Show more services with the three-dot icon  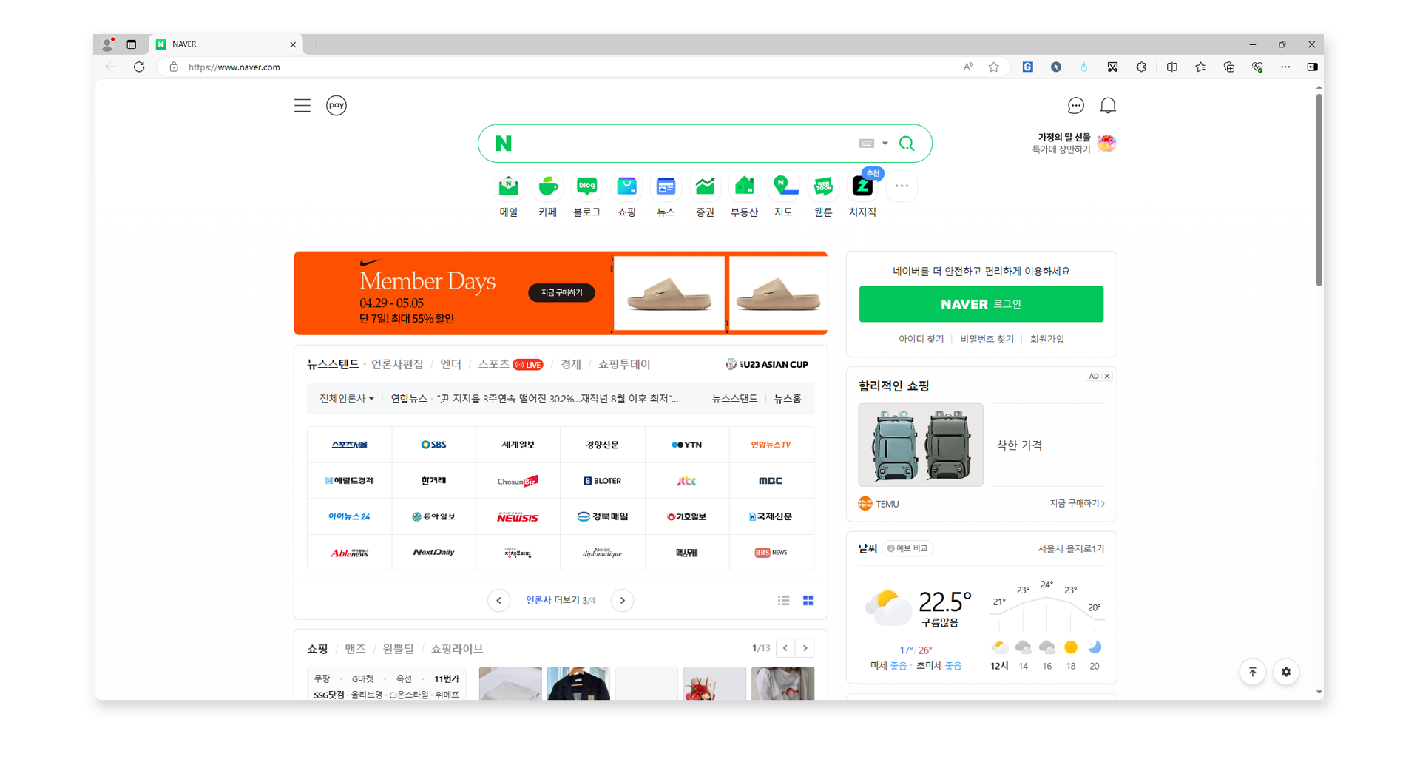(x=902, y=186)
